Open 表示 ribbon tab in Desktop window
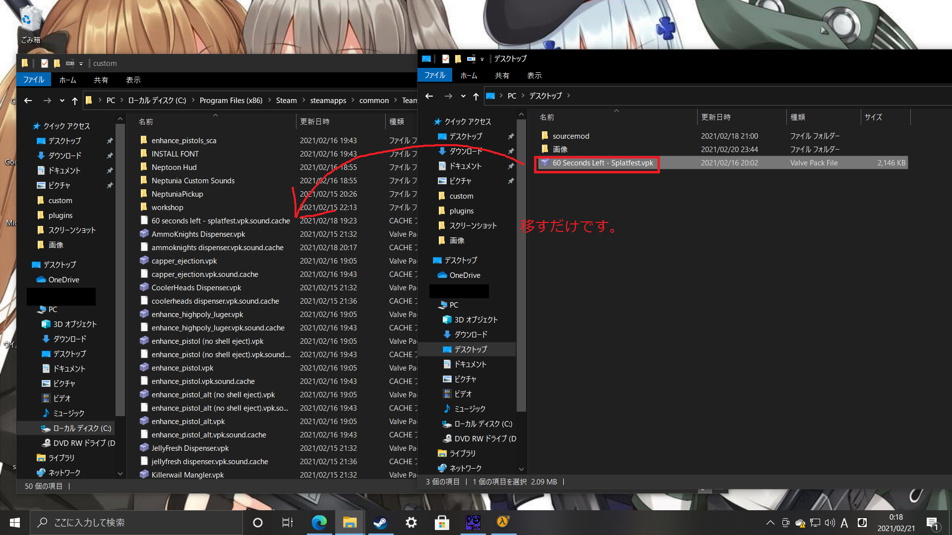 point(534,76)
